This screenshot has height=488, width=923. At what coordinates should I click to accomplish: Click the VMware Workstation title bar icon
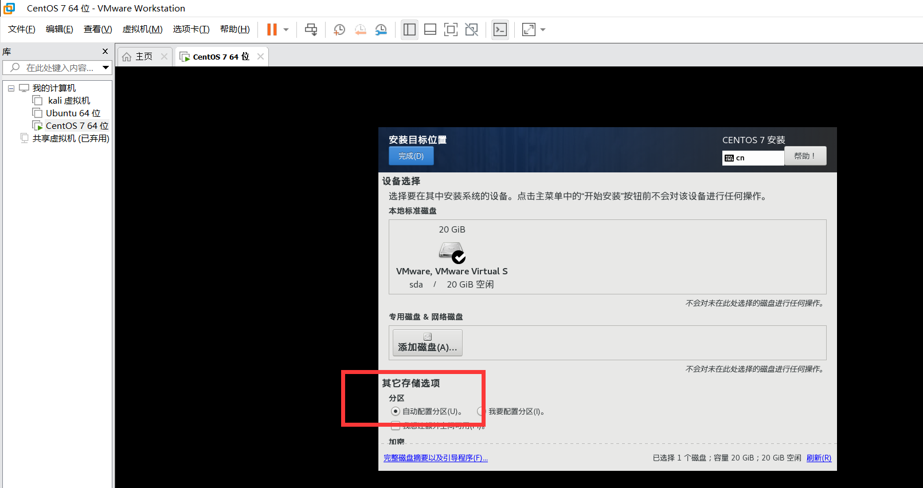pos(9,8)
